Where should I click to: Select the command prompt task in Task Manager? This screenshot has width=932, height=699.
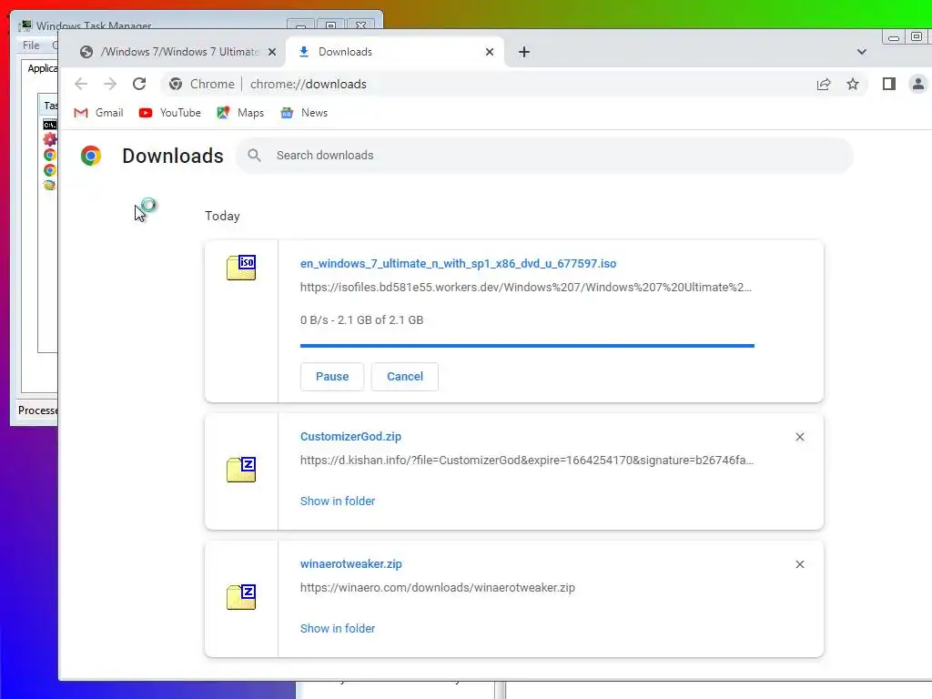(50, 125)
